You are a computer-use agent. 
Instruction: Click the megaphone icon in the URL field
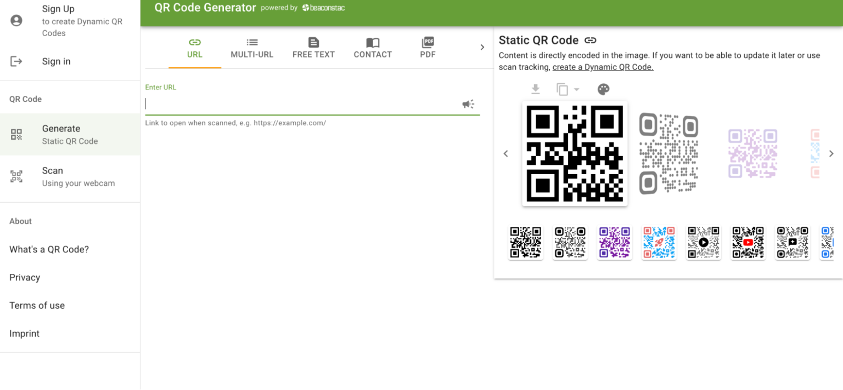coord(467,104)
